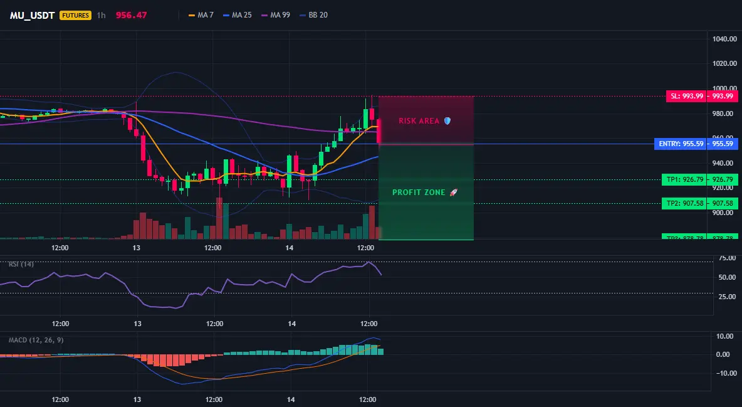Click the RISK AREA shield icon
Screen dimensions: 742x407
coord(447,121)
